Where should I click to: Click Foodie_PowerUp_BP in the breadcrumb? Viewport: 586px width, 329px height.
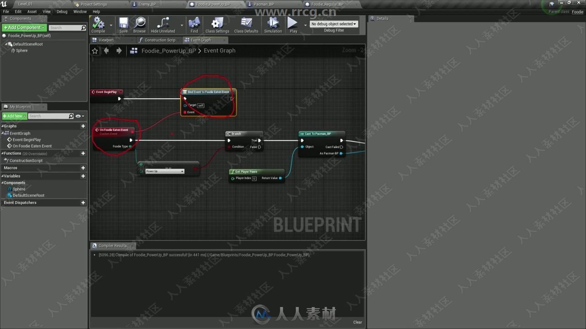pyautogui.click(x=168, y=51)
